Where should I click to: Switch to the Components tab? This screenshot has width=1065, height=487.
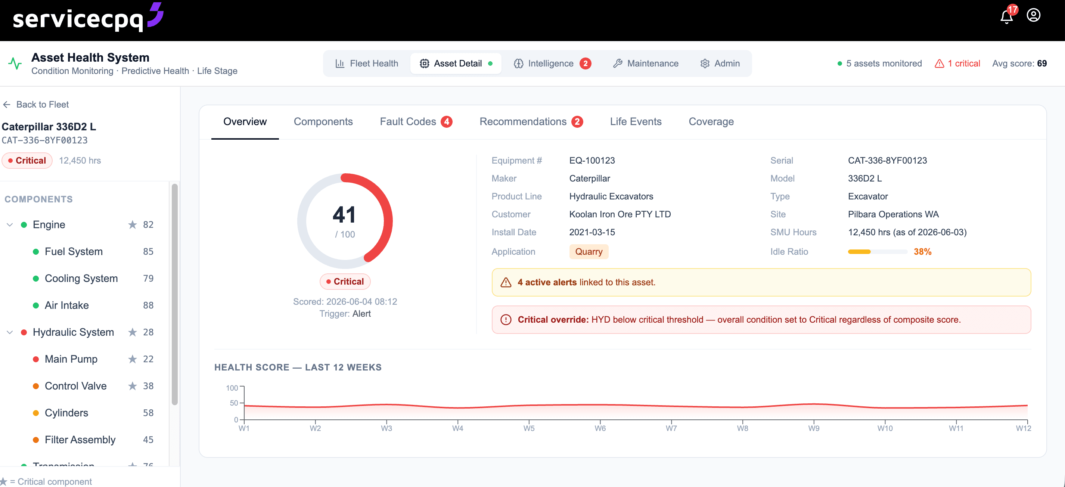323,121
